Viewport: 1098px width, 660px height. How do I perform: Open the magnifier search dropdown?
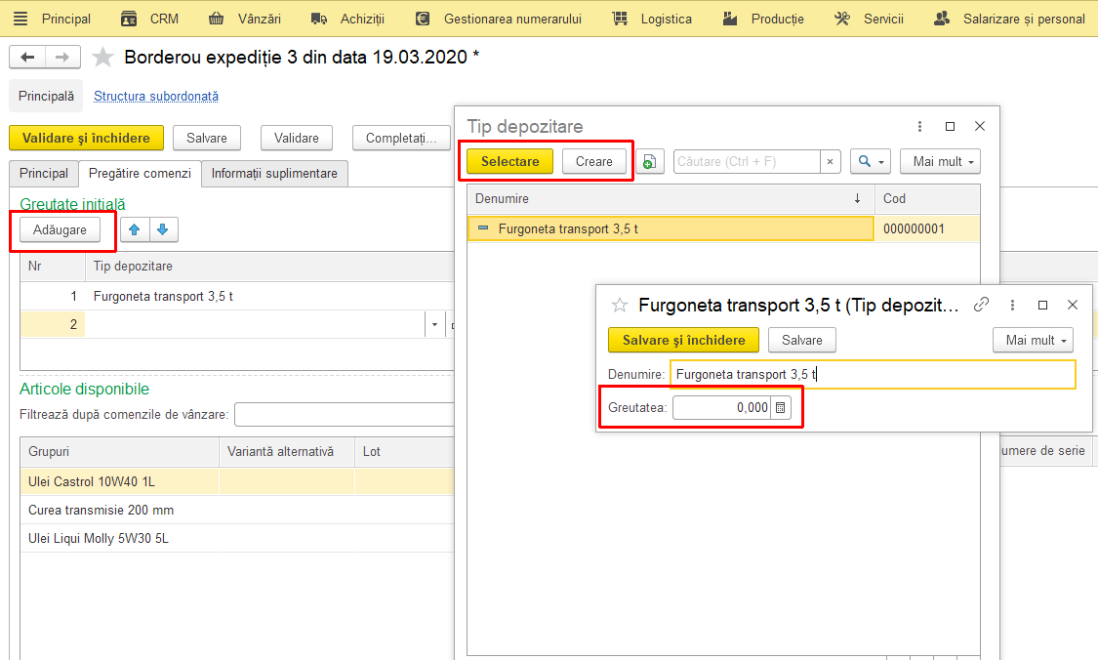[871, 161]
